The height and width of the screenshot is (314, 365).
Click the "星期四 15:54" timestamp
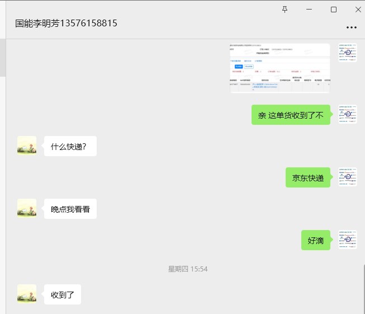[188, 269]
